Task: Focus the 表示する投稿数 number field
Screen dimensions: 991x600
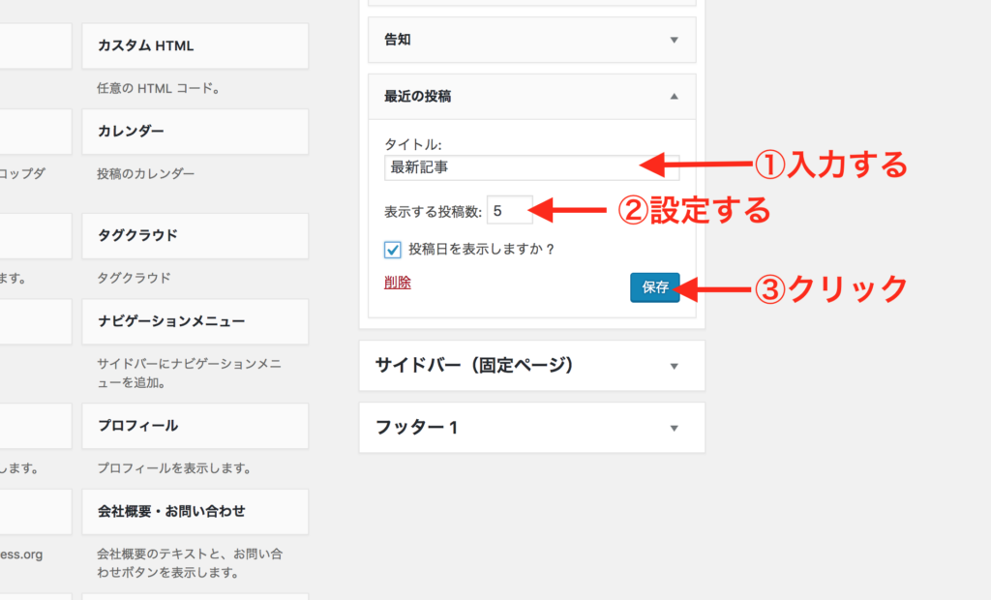Action: coord(509,209)
